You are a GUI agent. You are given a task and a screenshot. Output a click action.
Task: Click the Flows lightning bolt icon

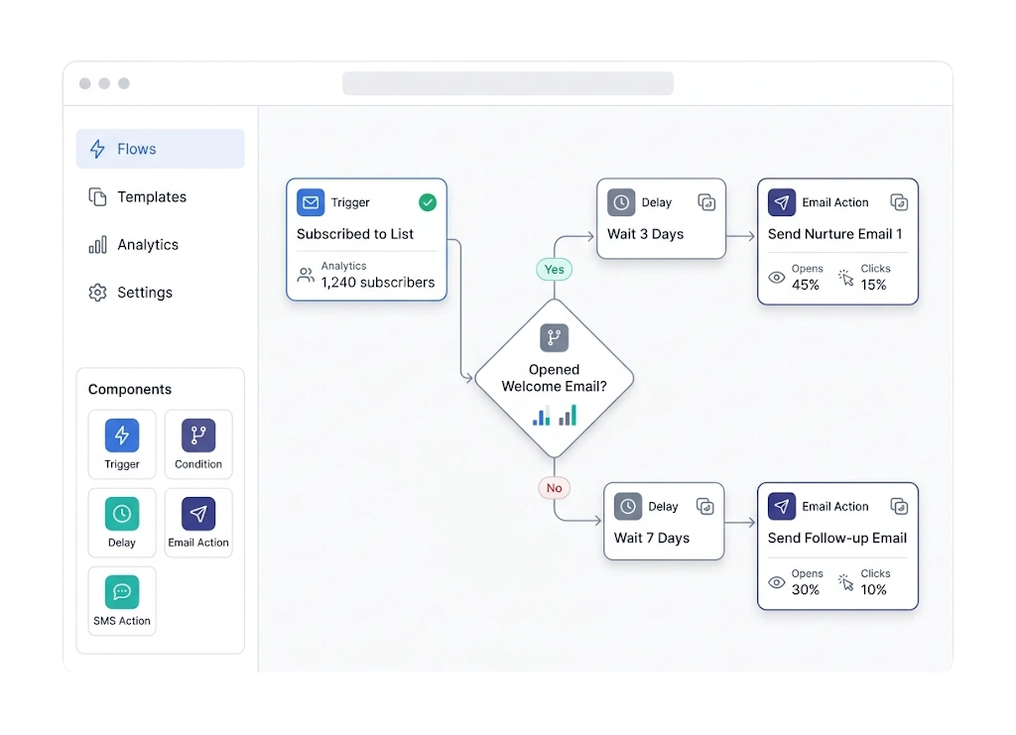[x=97, y=149]
